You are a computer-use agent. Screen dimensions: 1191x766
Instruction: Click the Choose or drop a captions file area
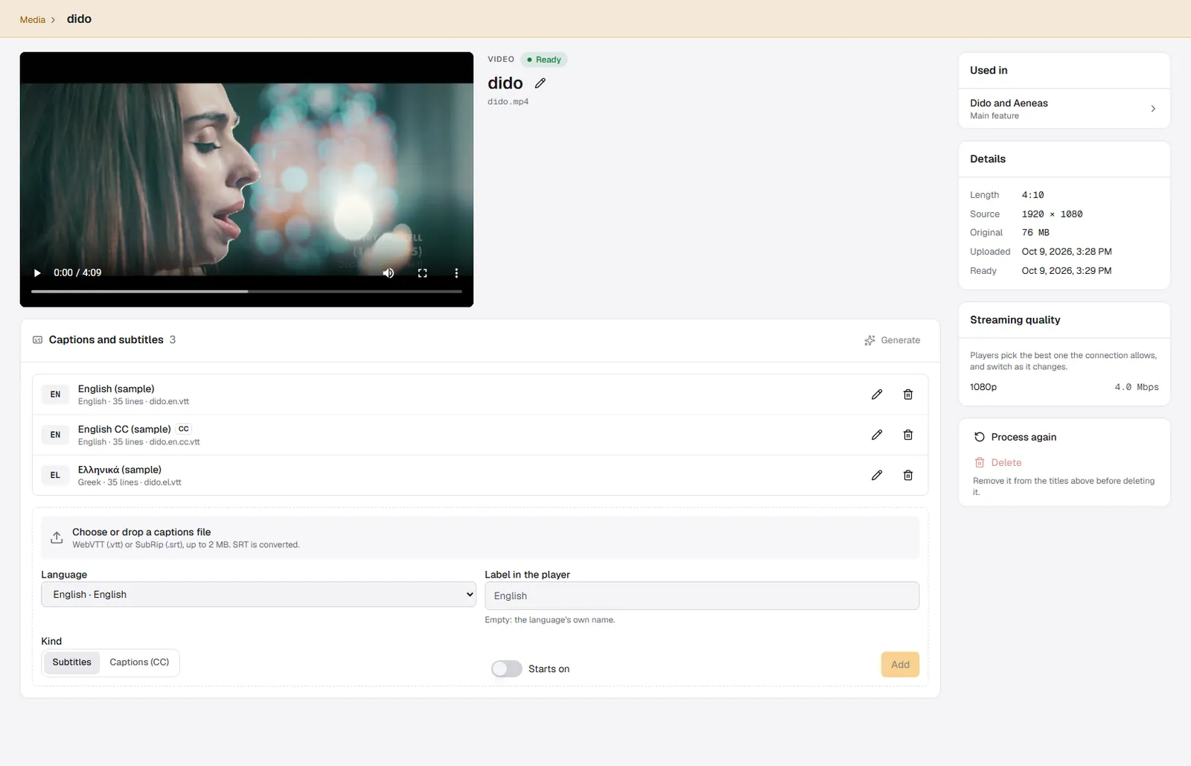point(480,537)
